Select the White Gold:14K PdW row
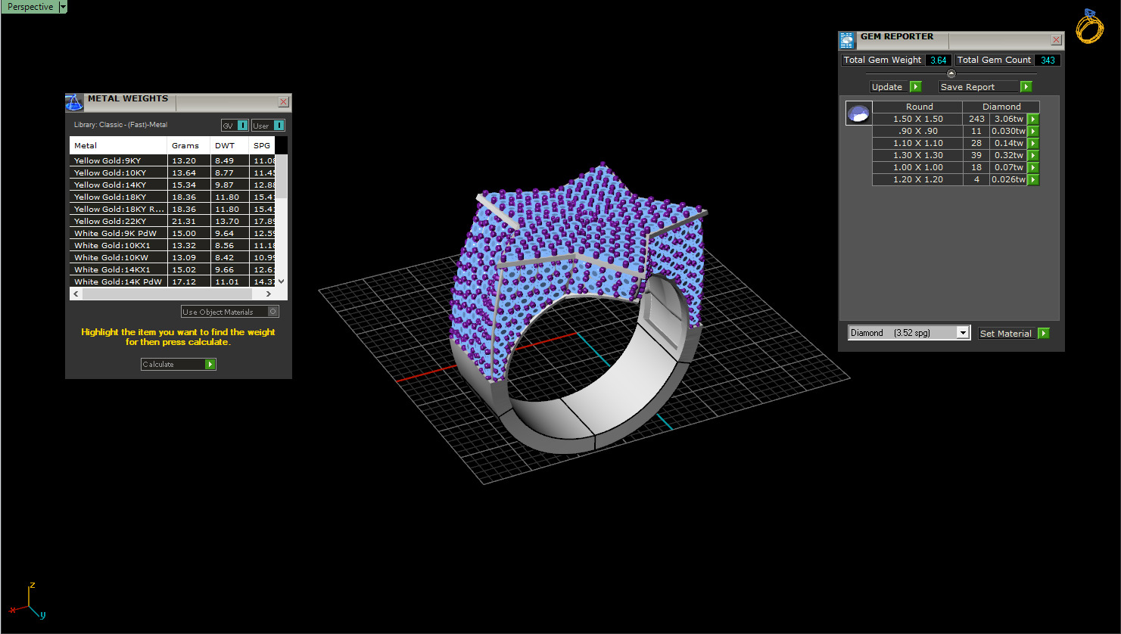1121x634 pixels. (173, 281)
